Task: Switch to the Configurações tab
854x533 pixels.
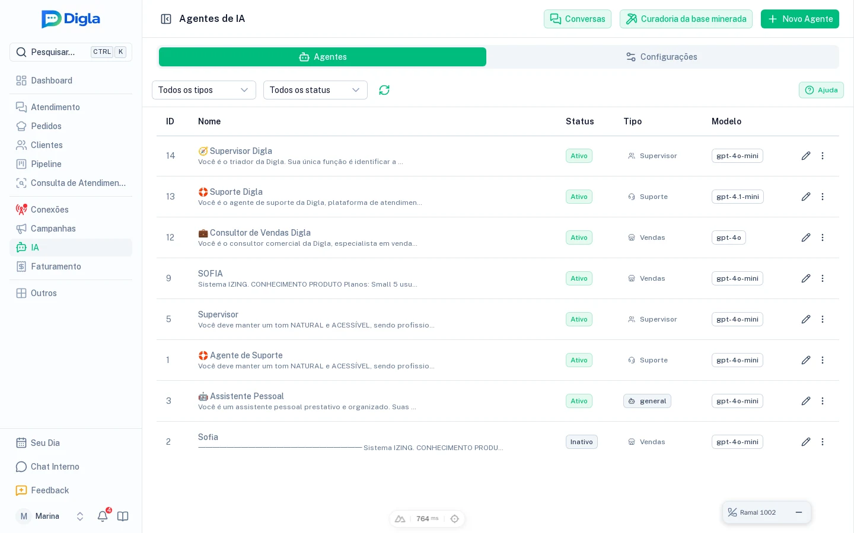Action: tap(662, 57)
